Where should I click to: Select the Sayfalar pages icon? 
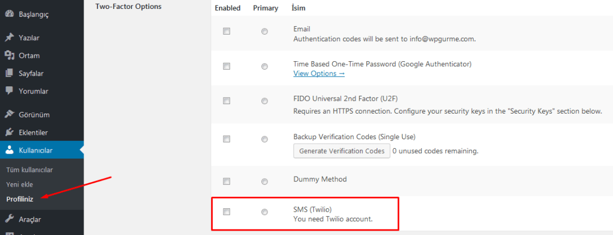[x=9, y=74]
